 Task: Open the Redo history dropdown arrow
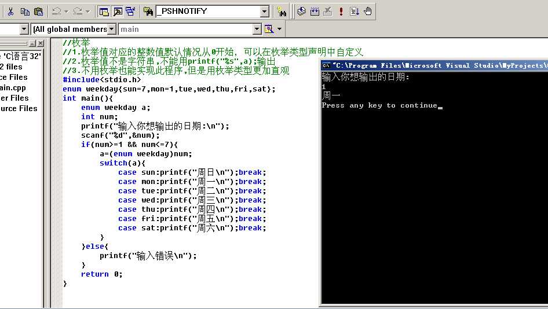tap(87, 12)
